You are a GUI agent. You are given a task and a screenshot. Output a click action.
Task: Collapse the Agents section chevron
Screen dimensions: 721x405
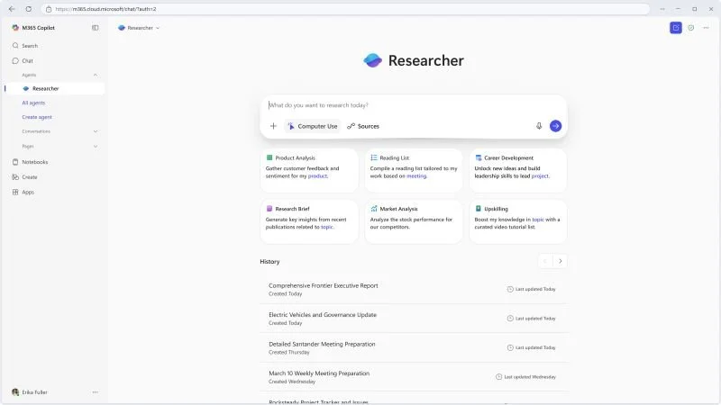point(96,75)
